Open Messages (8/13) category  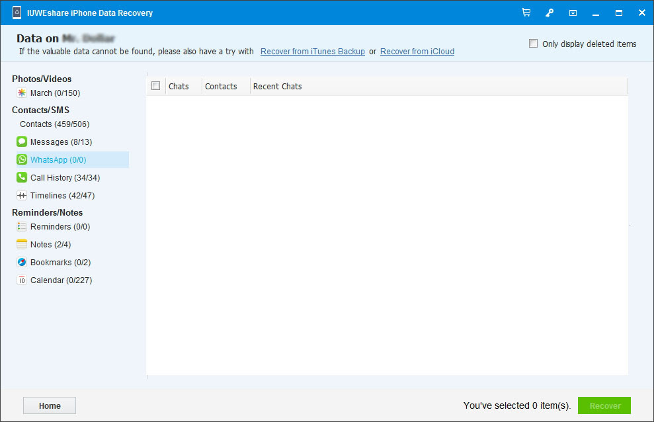tap(61, 142)
